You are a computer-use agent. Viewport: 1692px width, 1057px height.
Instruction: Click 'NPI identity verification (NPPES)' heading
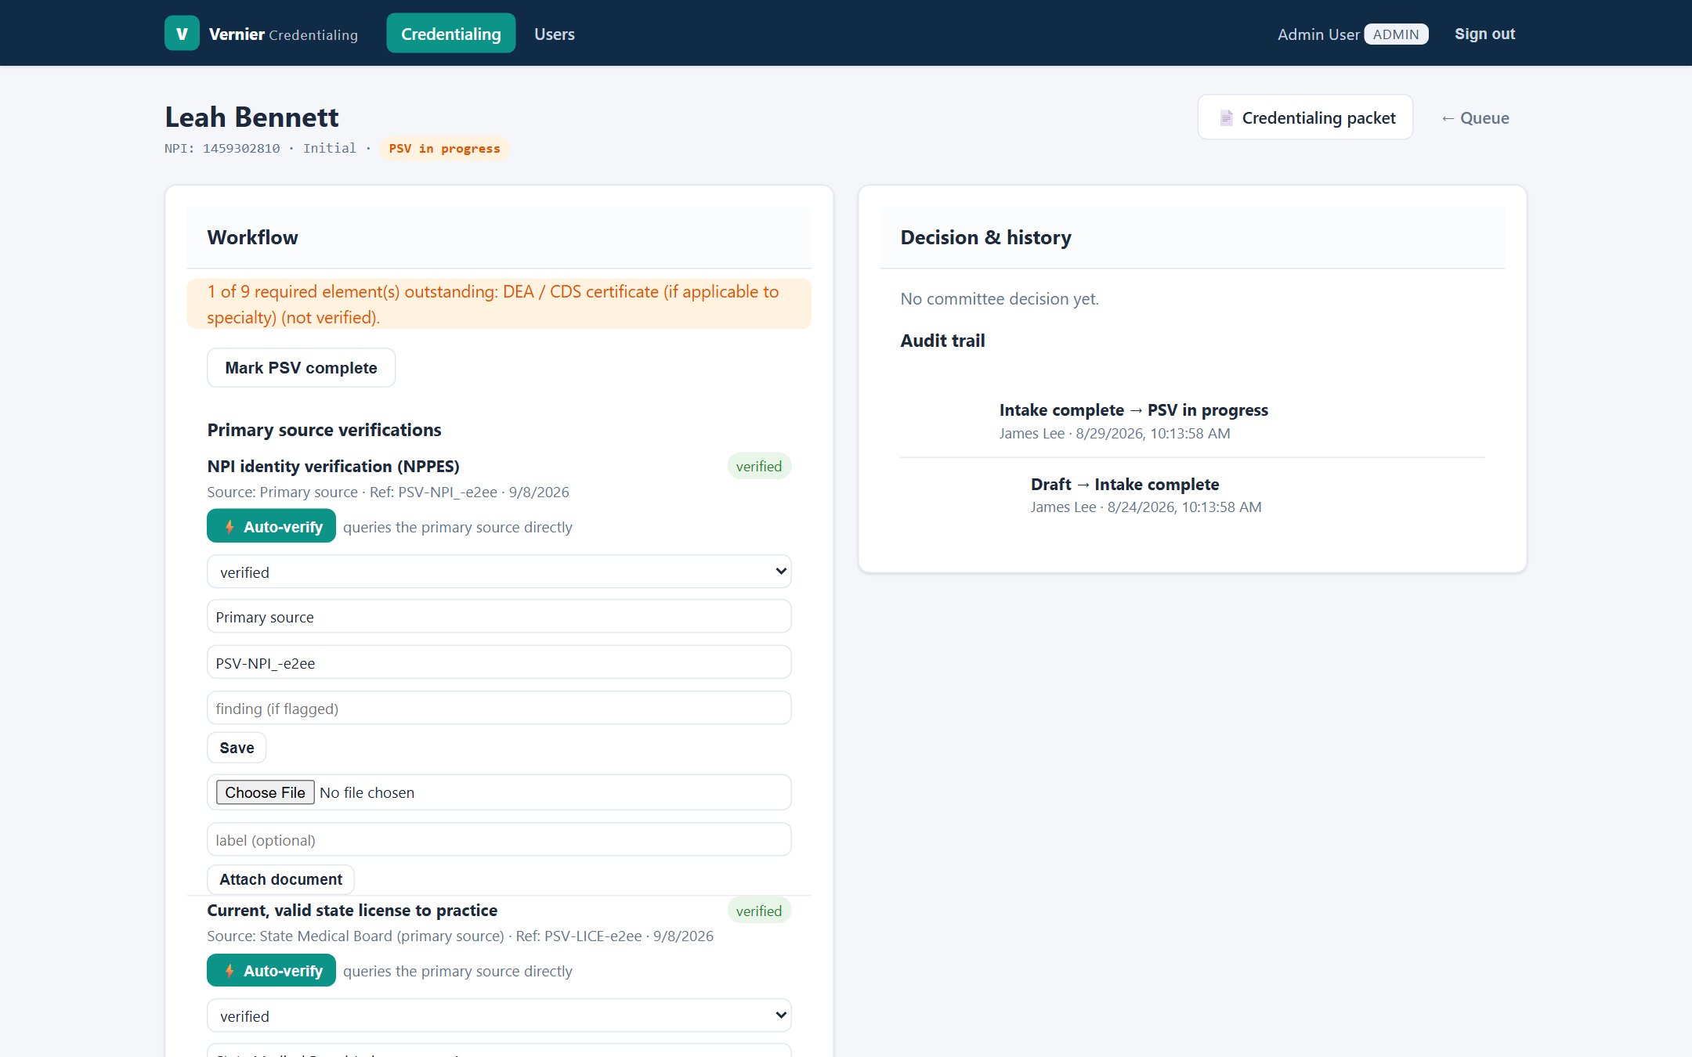coord(334,466)
